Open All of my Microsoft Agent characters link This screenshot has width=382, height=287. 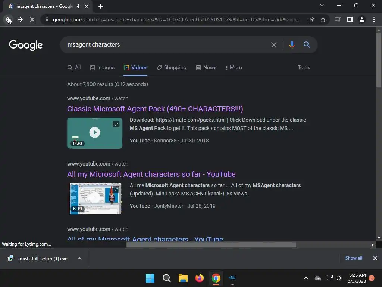tap(145, 238)
